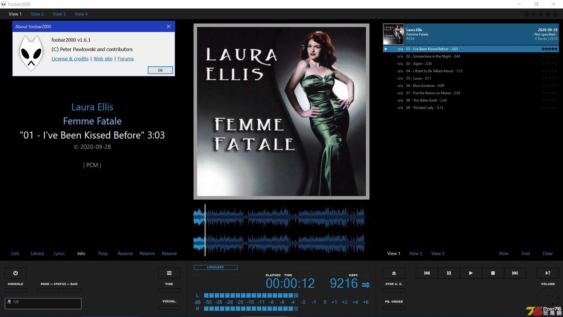Select track 09 - Trinidad Lady
Image resolution: width=563 pixels, height=317 pixels.
[x=471, y=108]
